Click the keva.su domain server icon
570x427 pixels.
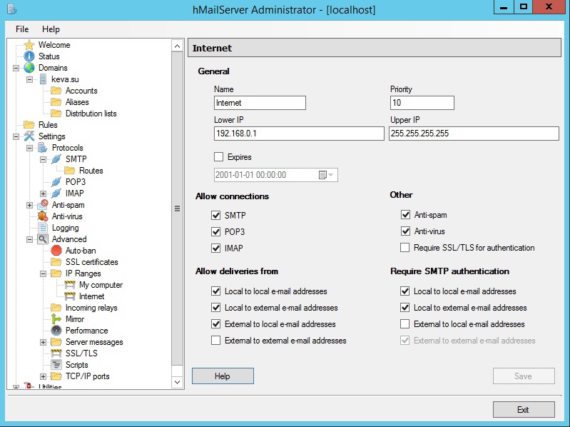click(43, 79)
